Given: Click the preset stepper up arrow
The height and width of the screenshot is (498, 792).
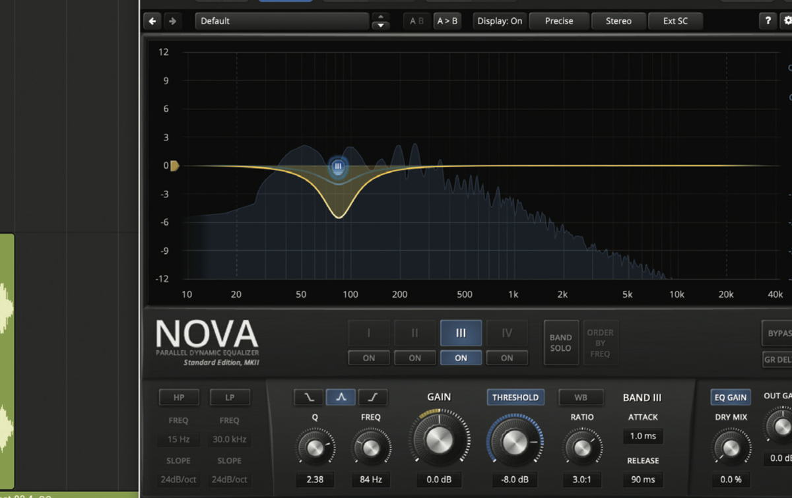Looking at the screenshot, I should pos(380,17).
